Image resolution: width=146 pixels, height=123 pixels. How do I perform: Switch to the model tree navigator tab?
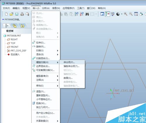tap(7, 26)
